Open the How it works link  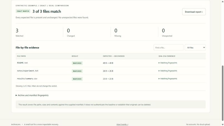click(122, 124)
